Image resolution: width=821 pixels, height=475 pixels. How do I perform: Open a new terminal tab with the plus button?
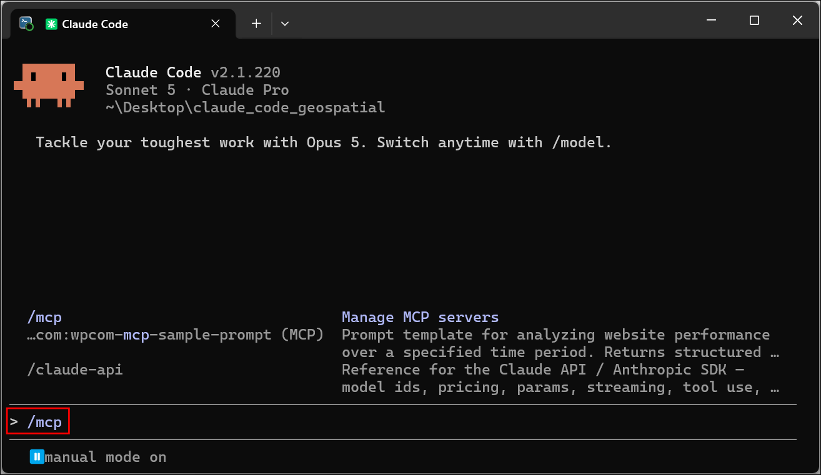(x=256, y=24)
